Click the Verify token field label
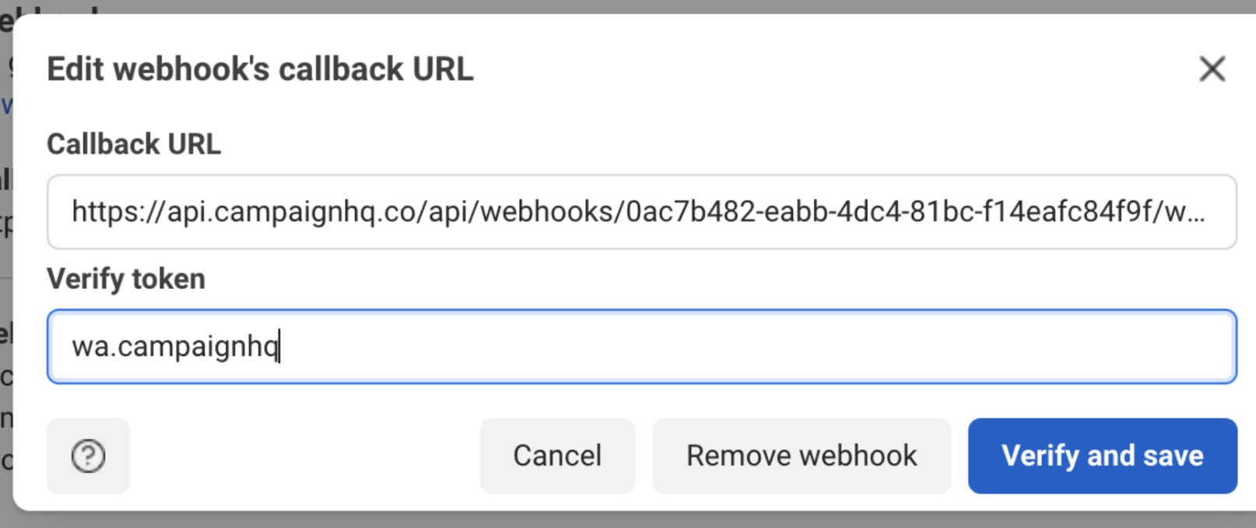1256x528 pixels. 126,278
